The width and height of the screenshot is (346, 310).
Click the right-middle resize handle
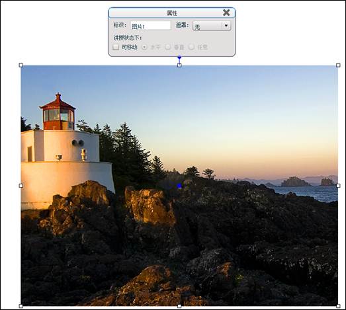point(338,186)
